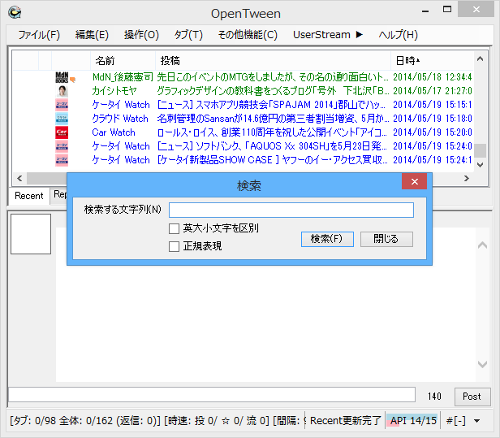Viewport: 500px width, 438px height.
Task: Click the orange reply mark beside the MdN avatar
Action: 73,80
